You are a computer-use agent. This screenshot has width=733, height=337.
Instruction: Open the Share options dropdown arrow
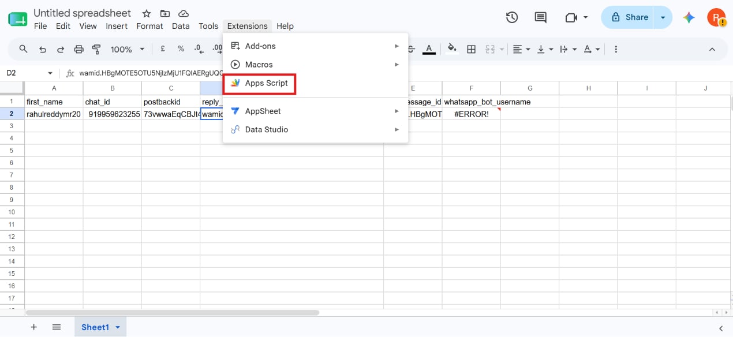[663, 17]
